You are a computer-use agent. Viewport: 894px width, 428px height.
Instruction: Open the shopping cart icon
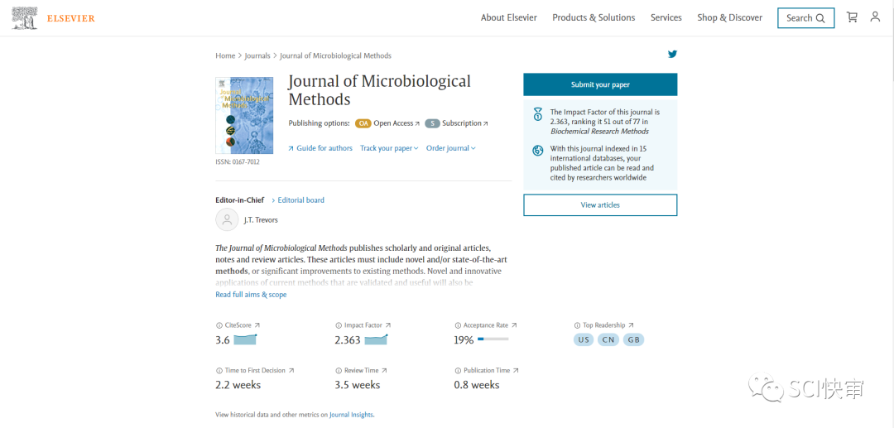pyautogui.click(x=852, y=17)
